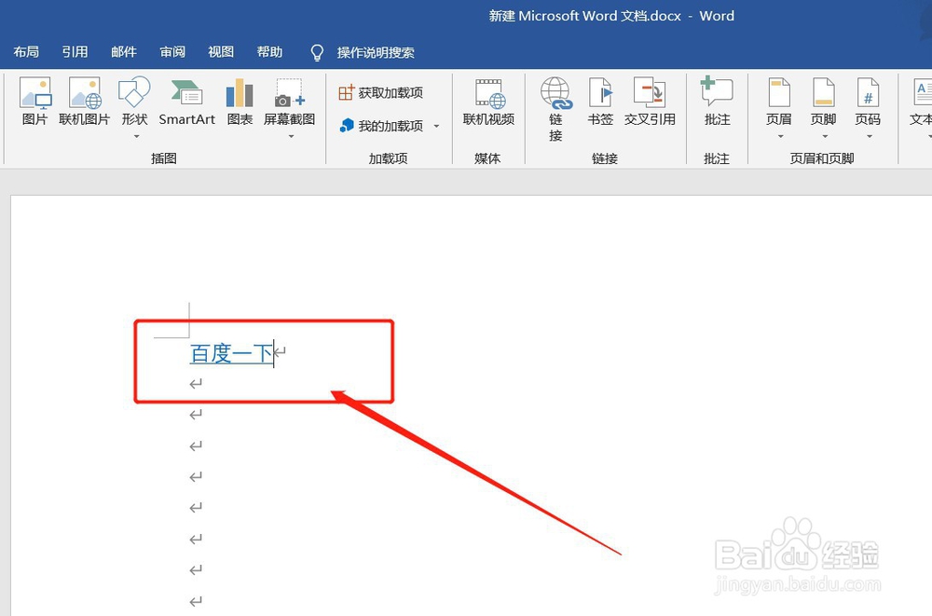Expand the 页码 dropdown arrow
Viewport: 932px width, 616px height.
pos(870,137)
